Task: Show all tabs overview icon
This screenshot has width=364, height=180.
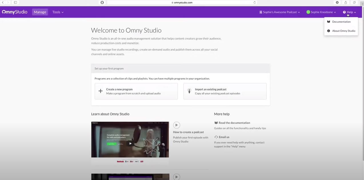Action: [354, 3]
